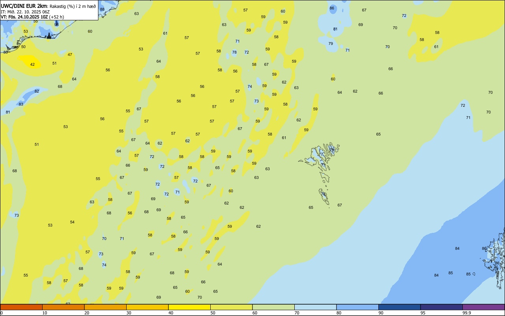Select the 40–50 bright yellow legend swatch
This screenshot has height=316, width=505.
point(189,307)
